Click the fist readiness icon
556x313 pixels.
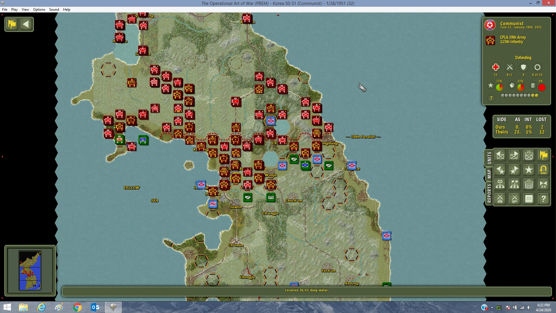click(x=512, y=85)
